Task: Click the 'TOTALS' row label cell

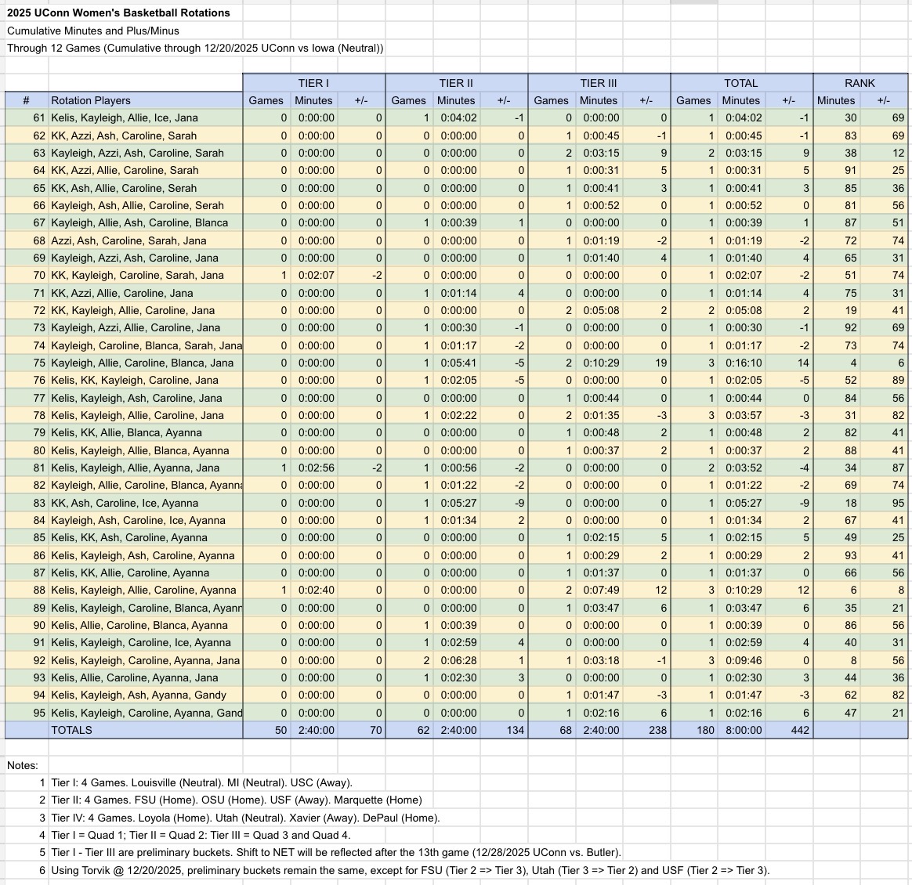Action: pos(71,730)
